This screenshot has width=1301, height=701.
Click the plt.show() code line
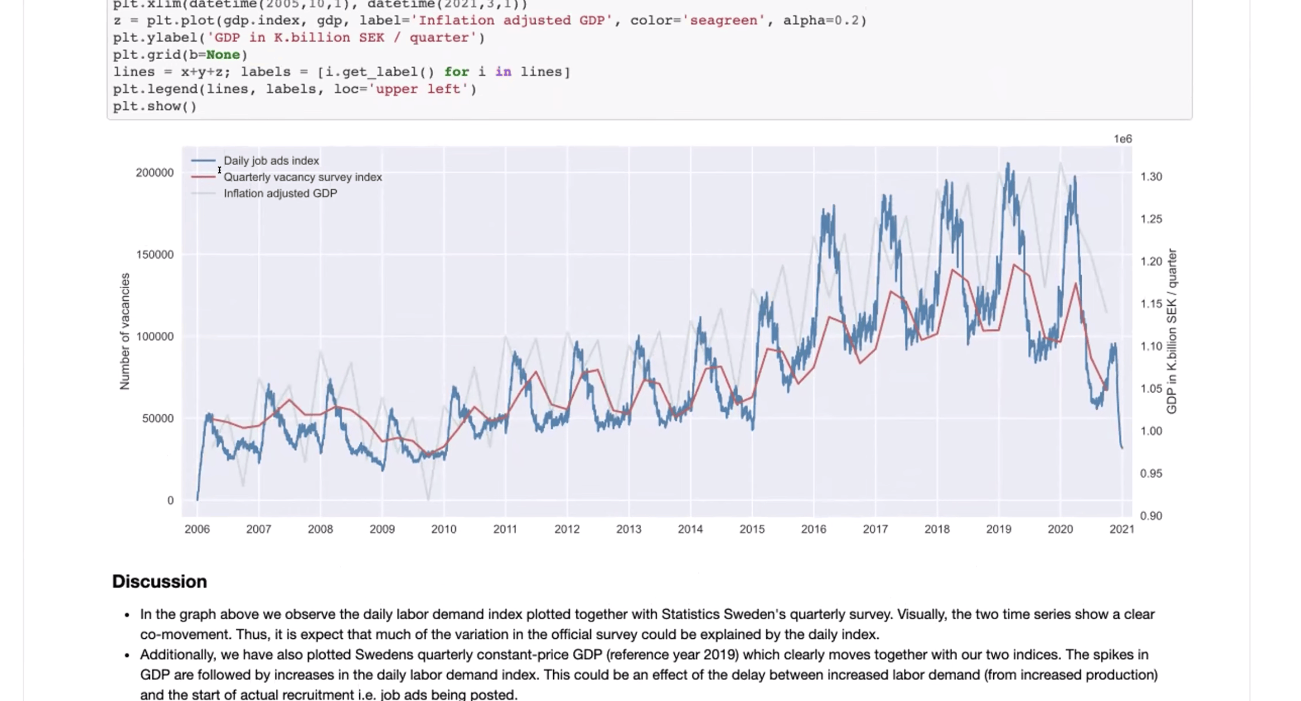(x=155, y=107)
